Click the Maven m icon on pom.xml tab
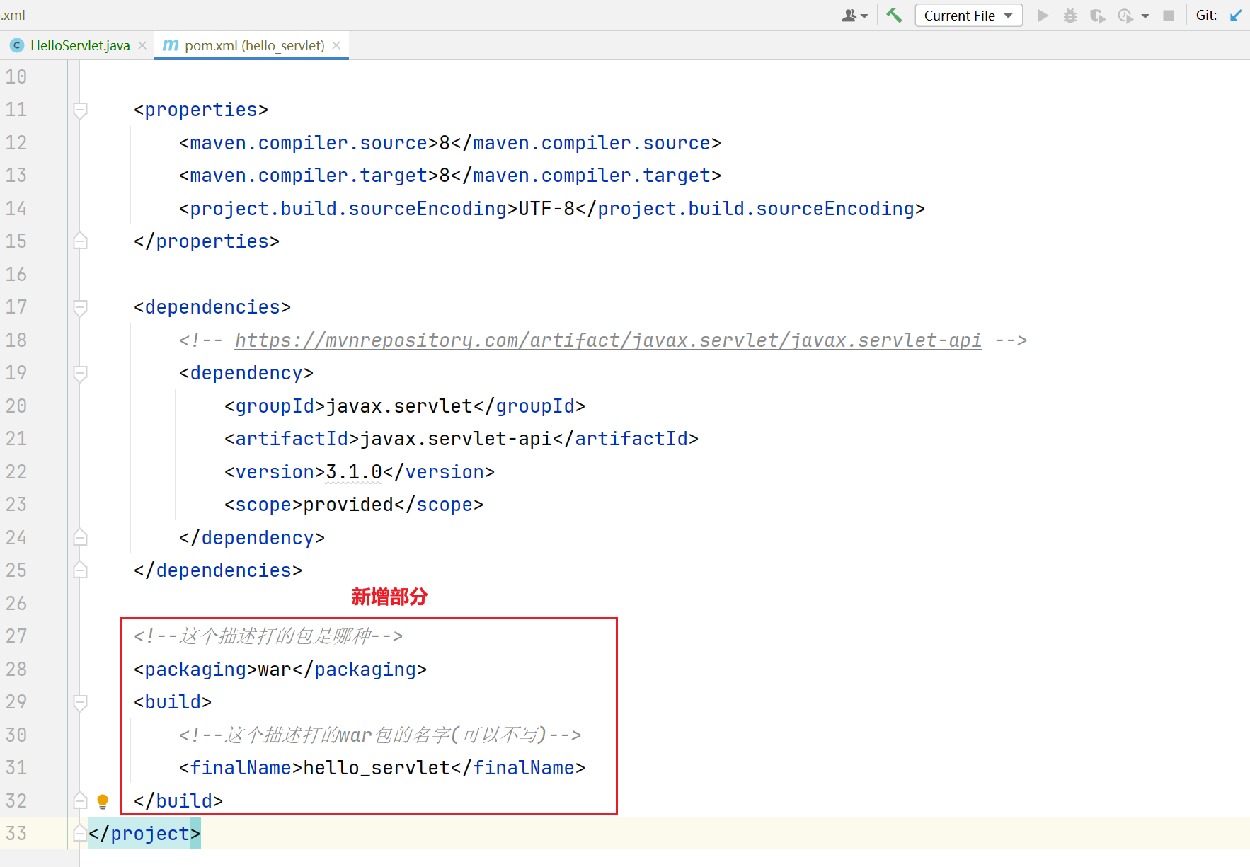Image resolution: width=1250 pixels, height=867 pixels. 171,45
